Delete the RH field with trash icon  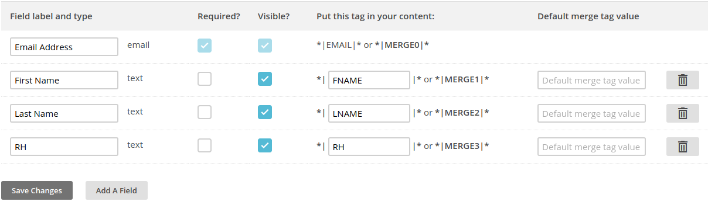point(682,147)
